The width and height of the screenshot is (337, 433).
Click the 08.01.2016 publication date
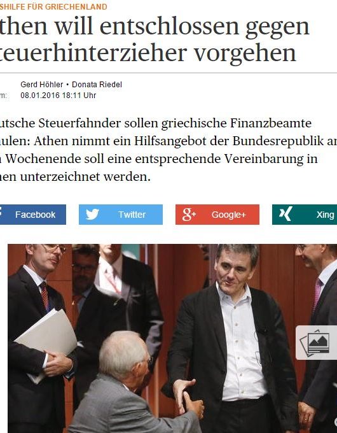click(x=39, y=96)
